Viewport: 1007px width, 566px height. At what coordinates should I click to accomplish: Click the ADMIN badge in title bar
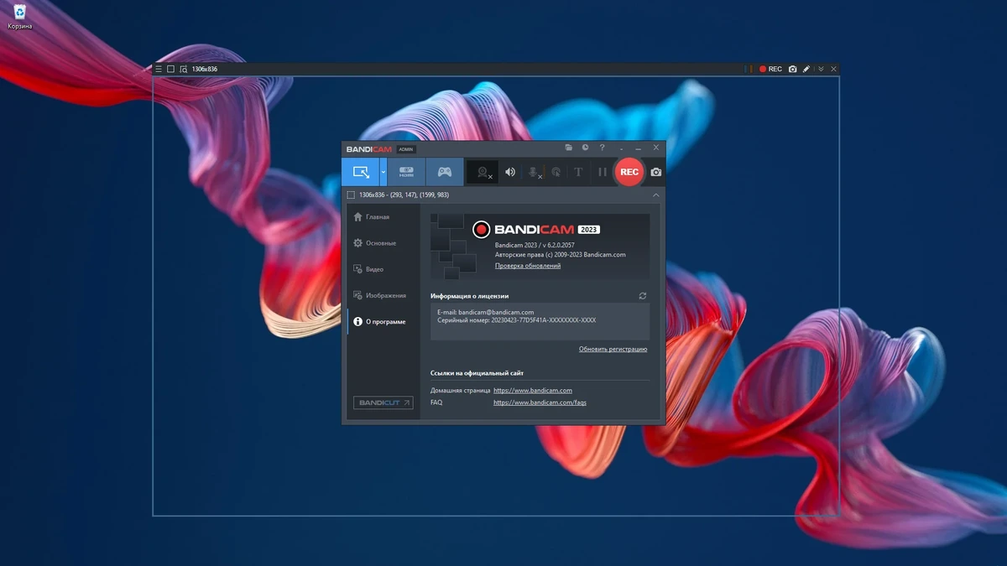[x=406, y=149]
